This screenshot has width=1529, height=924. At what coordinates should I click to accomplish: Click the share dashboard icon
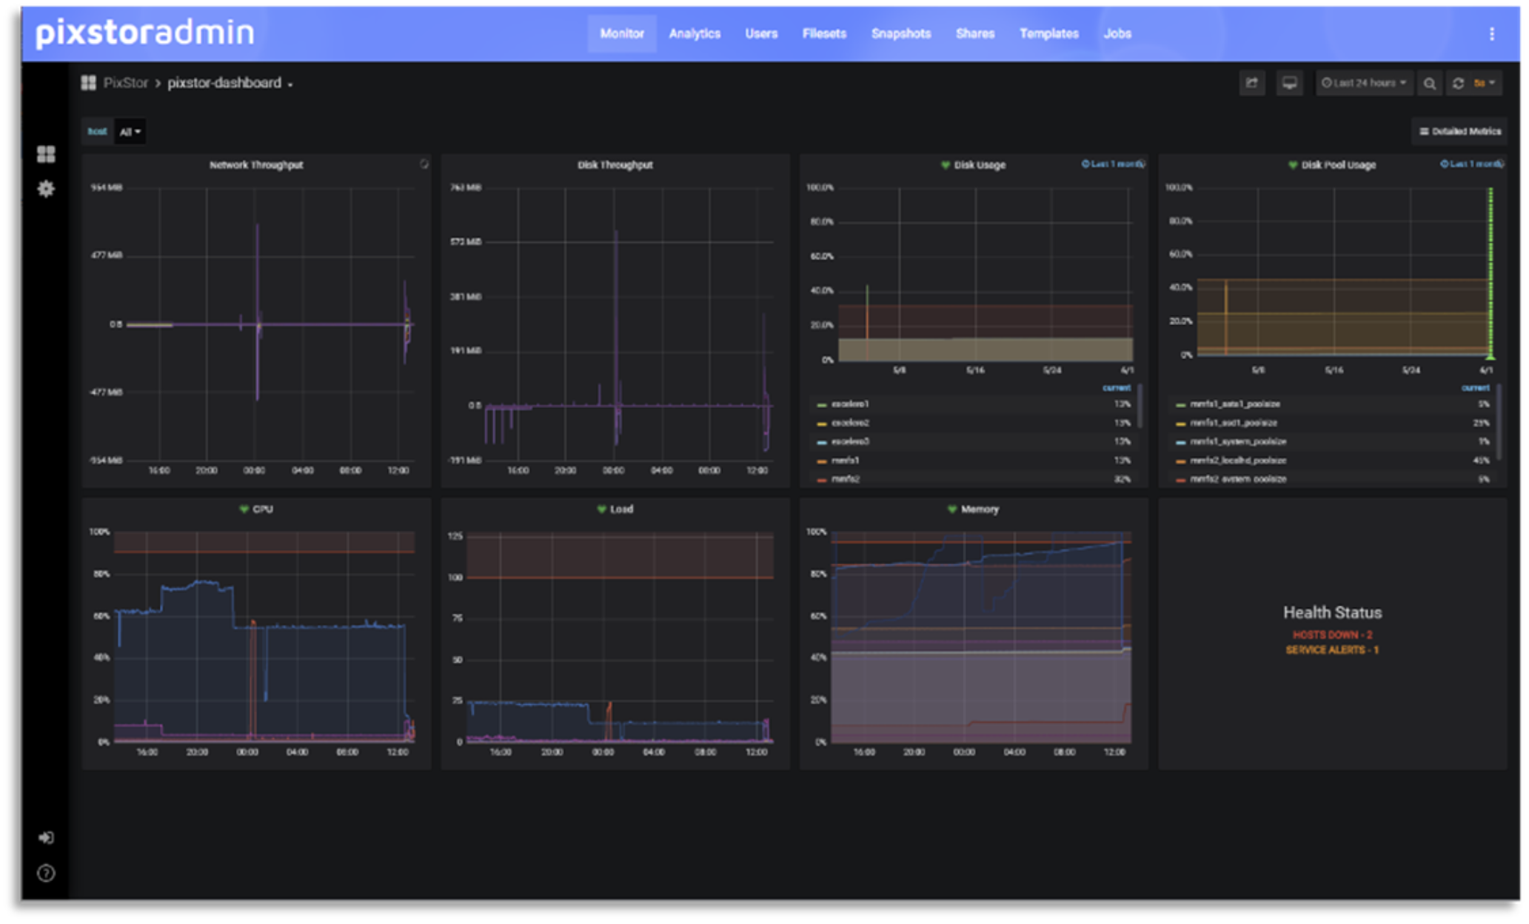click(1251, 83)
